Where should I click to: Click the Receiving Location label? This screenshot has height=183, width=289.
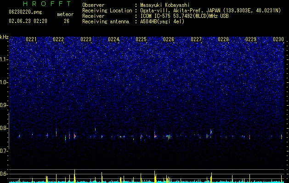pos(107,11)
